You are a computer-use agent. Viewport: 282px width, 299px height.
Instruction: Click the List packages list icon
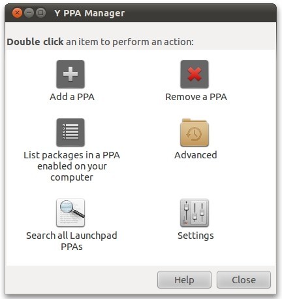70,132
